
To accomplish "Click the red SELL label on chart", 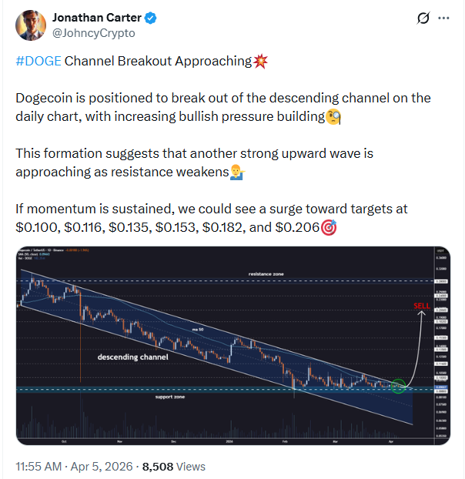I will pyautogui.click(x=422, y=306).
